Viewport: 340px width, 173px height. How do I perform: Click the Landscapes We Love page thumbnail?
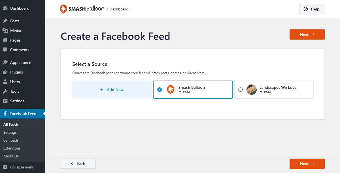pyautogui.click(x=252, y=90)
